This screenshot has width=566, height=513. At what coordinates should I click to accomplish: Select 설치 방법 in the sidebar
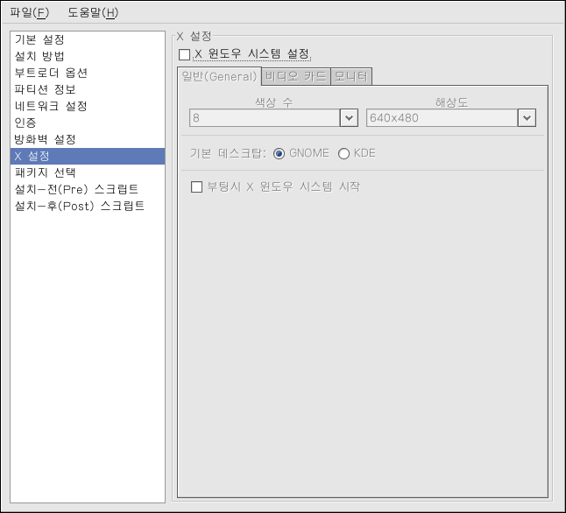(39, 57)
